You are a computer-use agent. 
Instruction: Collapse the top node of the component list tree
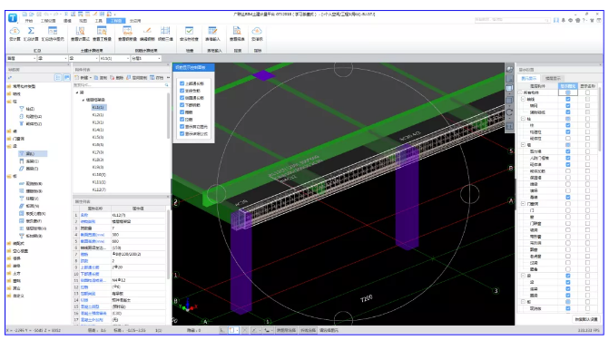(x=77, y=92)
